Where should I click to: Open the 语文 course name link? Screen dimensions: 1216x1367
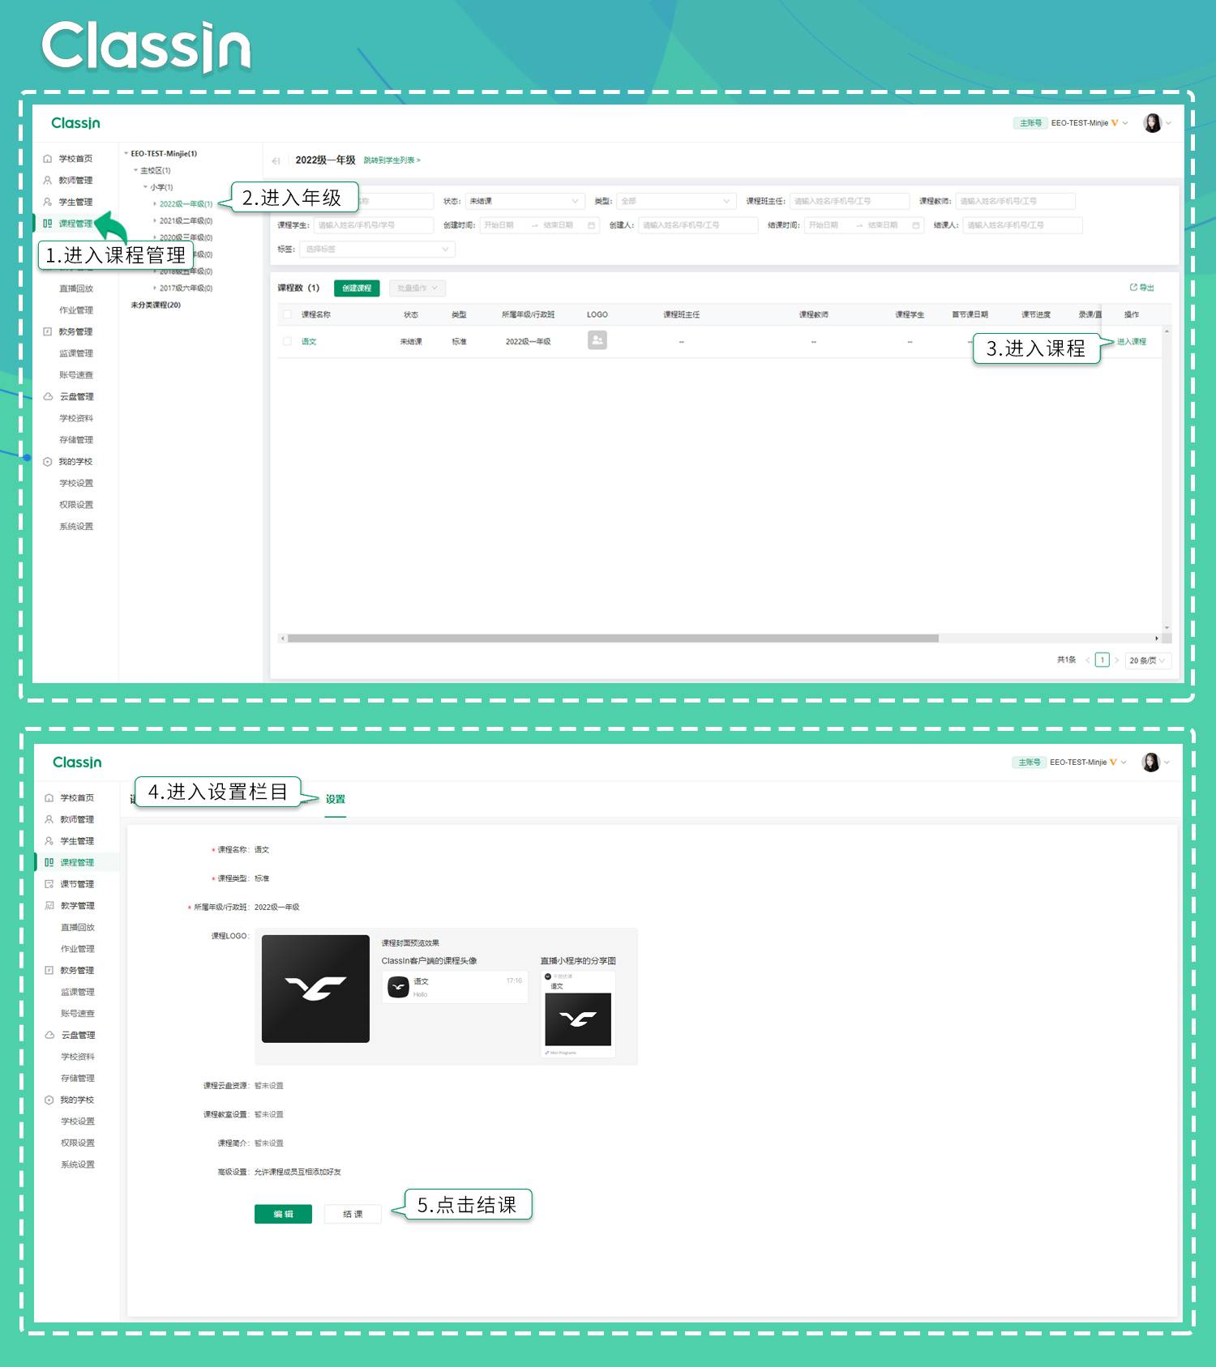tap(309, 342)
